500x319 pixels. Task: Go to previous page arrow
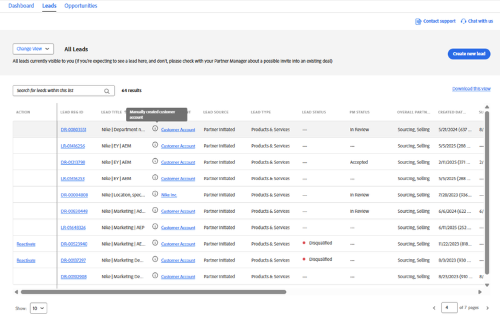point(434,308)
